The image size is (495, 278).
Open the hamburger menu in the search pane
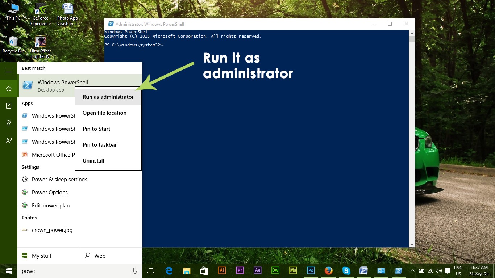click(9, 71)
